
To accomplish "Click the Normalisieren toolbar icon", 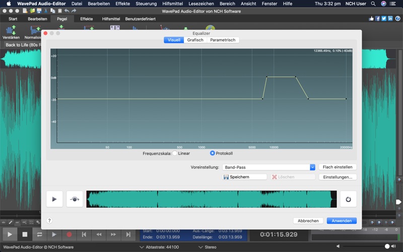I will 35,30.
